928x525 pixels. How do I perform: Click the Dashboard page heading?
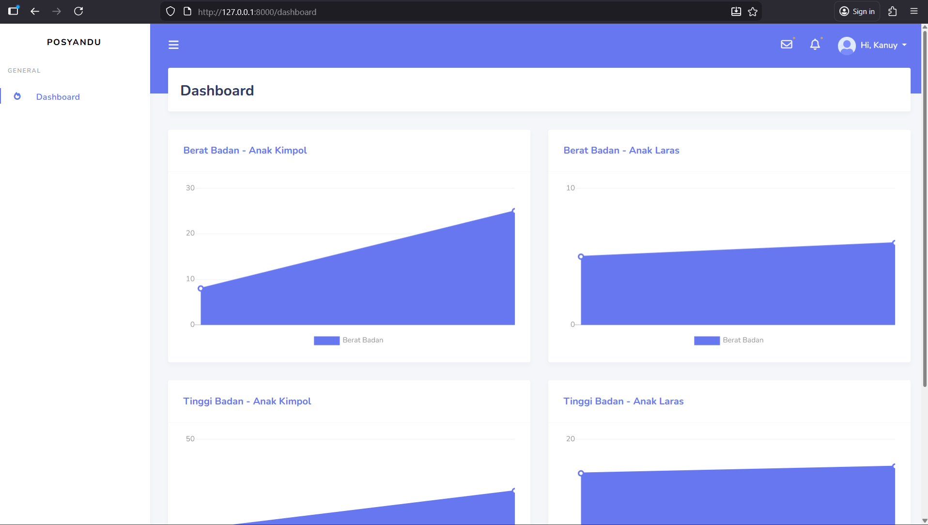(217, 91)
